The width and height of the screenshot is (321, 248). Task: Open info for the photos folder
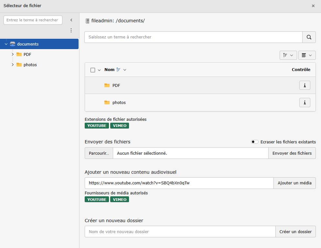point(305,102)
